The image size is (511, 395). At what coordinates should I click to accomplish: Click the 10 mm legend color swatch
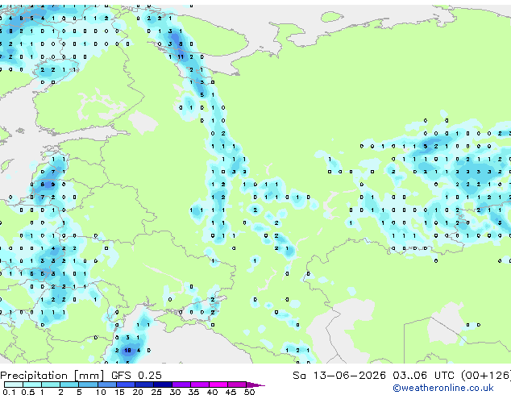click(x=106, y=385)
